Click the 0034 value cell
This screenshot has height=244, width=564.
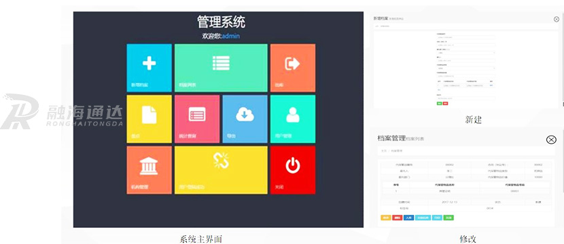490,208
